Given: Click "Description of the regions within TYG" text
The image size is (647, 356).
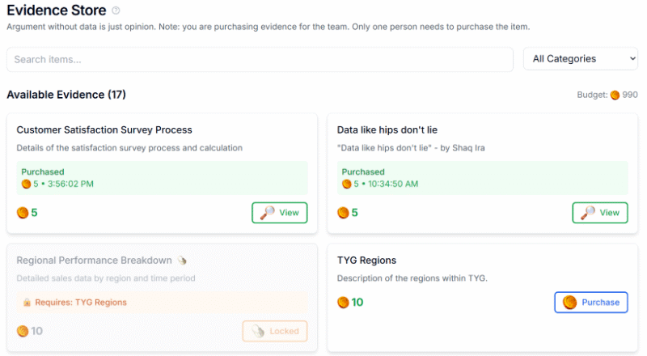Looking at the screenshot, I should [412, 278].
